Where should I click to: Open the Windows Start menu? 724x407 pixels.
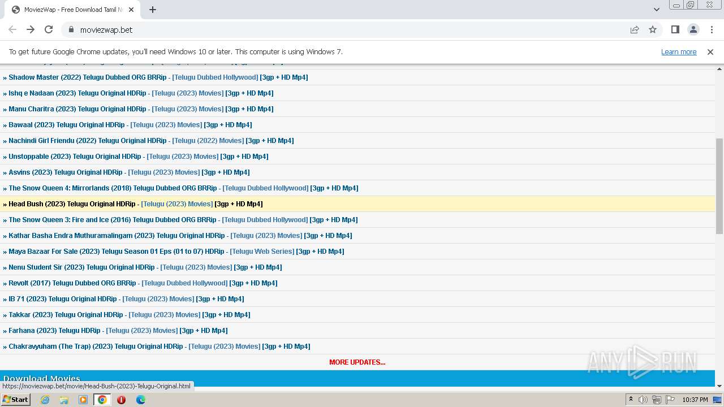click(15, 400)
